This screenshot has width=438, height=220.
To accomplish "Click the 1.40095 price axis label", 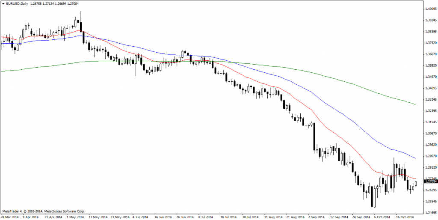I will [429, 9].
